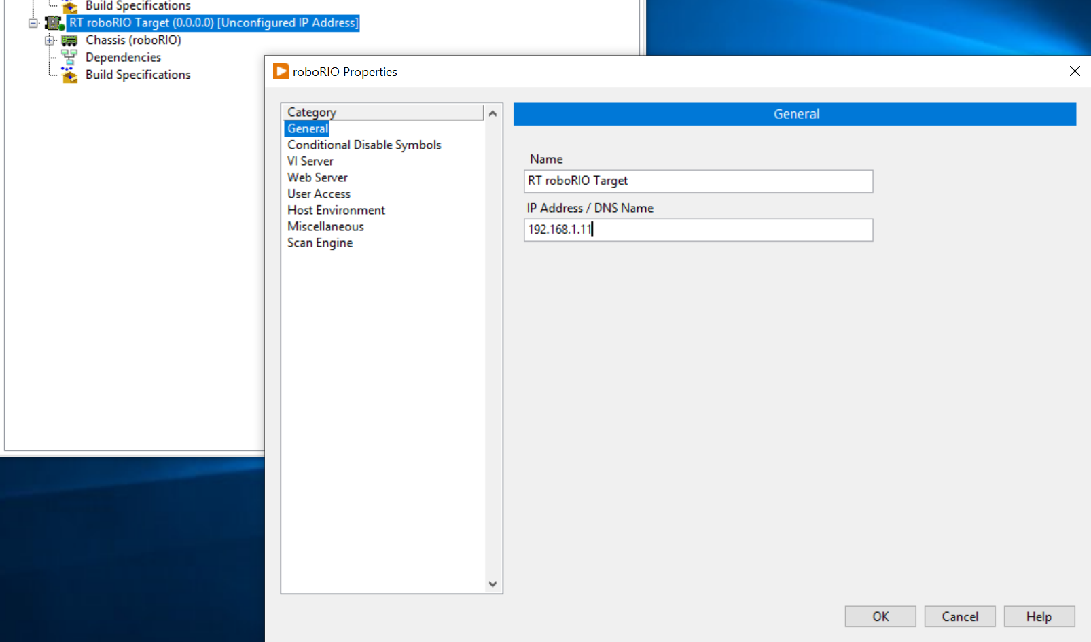Collapse the RT roboRIO Target tree node
The height and width of the screenshot is (642, 1091).
point(33,22)
